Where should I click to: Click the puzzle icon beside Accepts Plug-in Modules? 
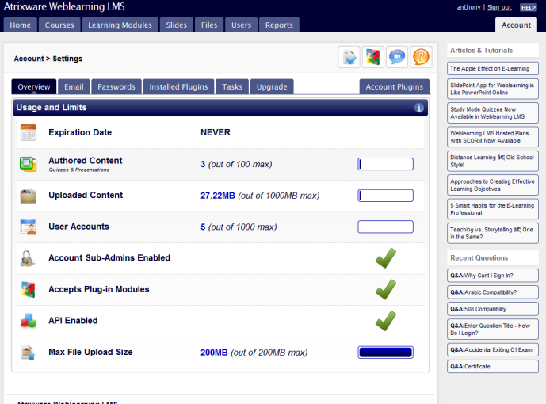pyautogui.click(x=29, y=289)
